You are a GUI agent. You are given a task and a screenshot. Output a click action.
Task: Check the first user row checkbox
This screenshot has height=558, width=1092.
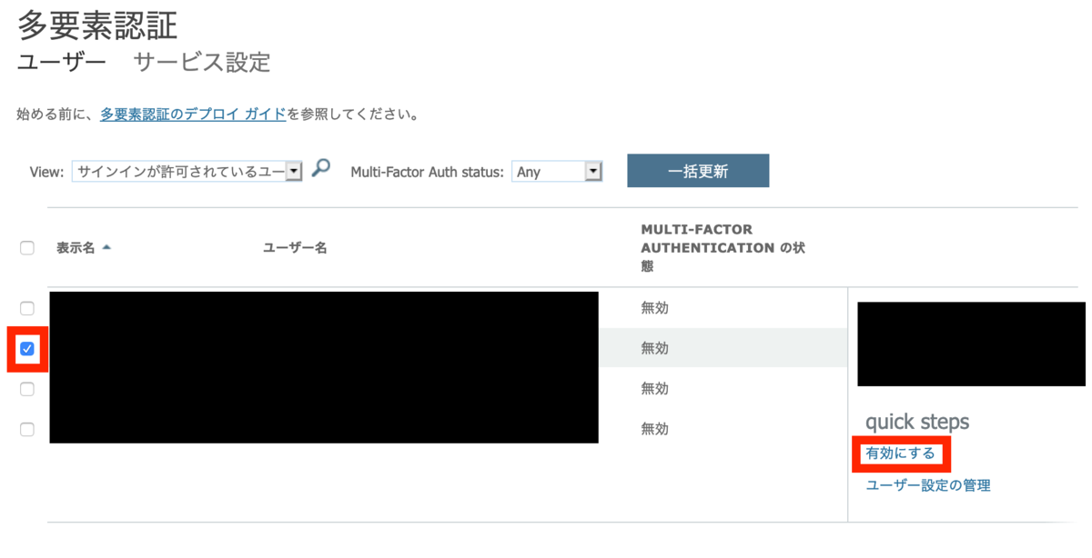tap(26, 307)
